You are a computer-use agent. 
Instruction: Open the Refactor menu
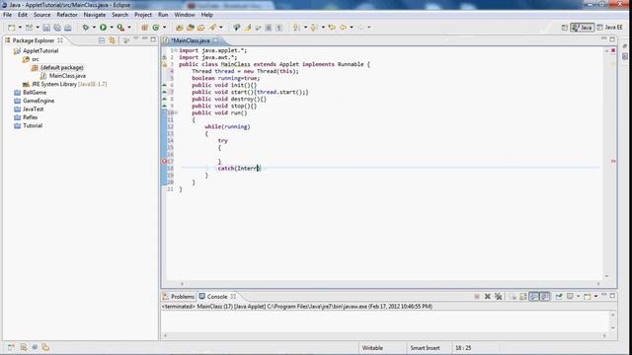tap(67, 15)
